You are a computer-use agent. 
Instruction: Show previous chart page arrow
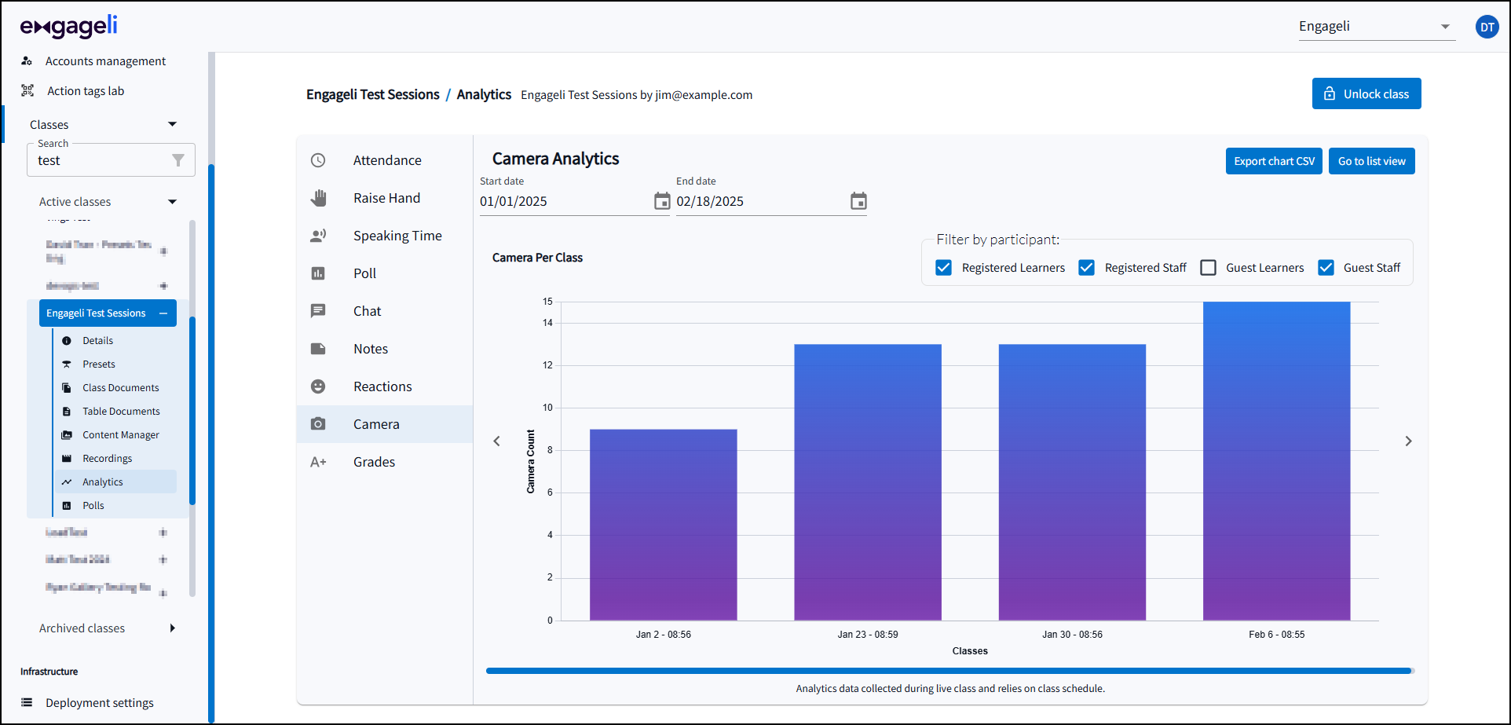(496, 441)
